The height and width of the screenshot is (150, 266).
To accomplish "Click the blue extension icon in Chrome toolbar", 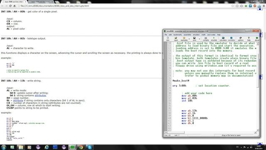I will coord(250,6).
